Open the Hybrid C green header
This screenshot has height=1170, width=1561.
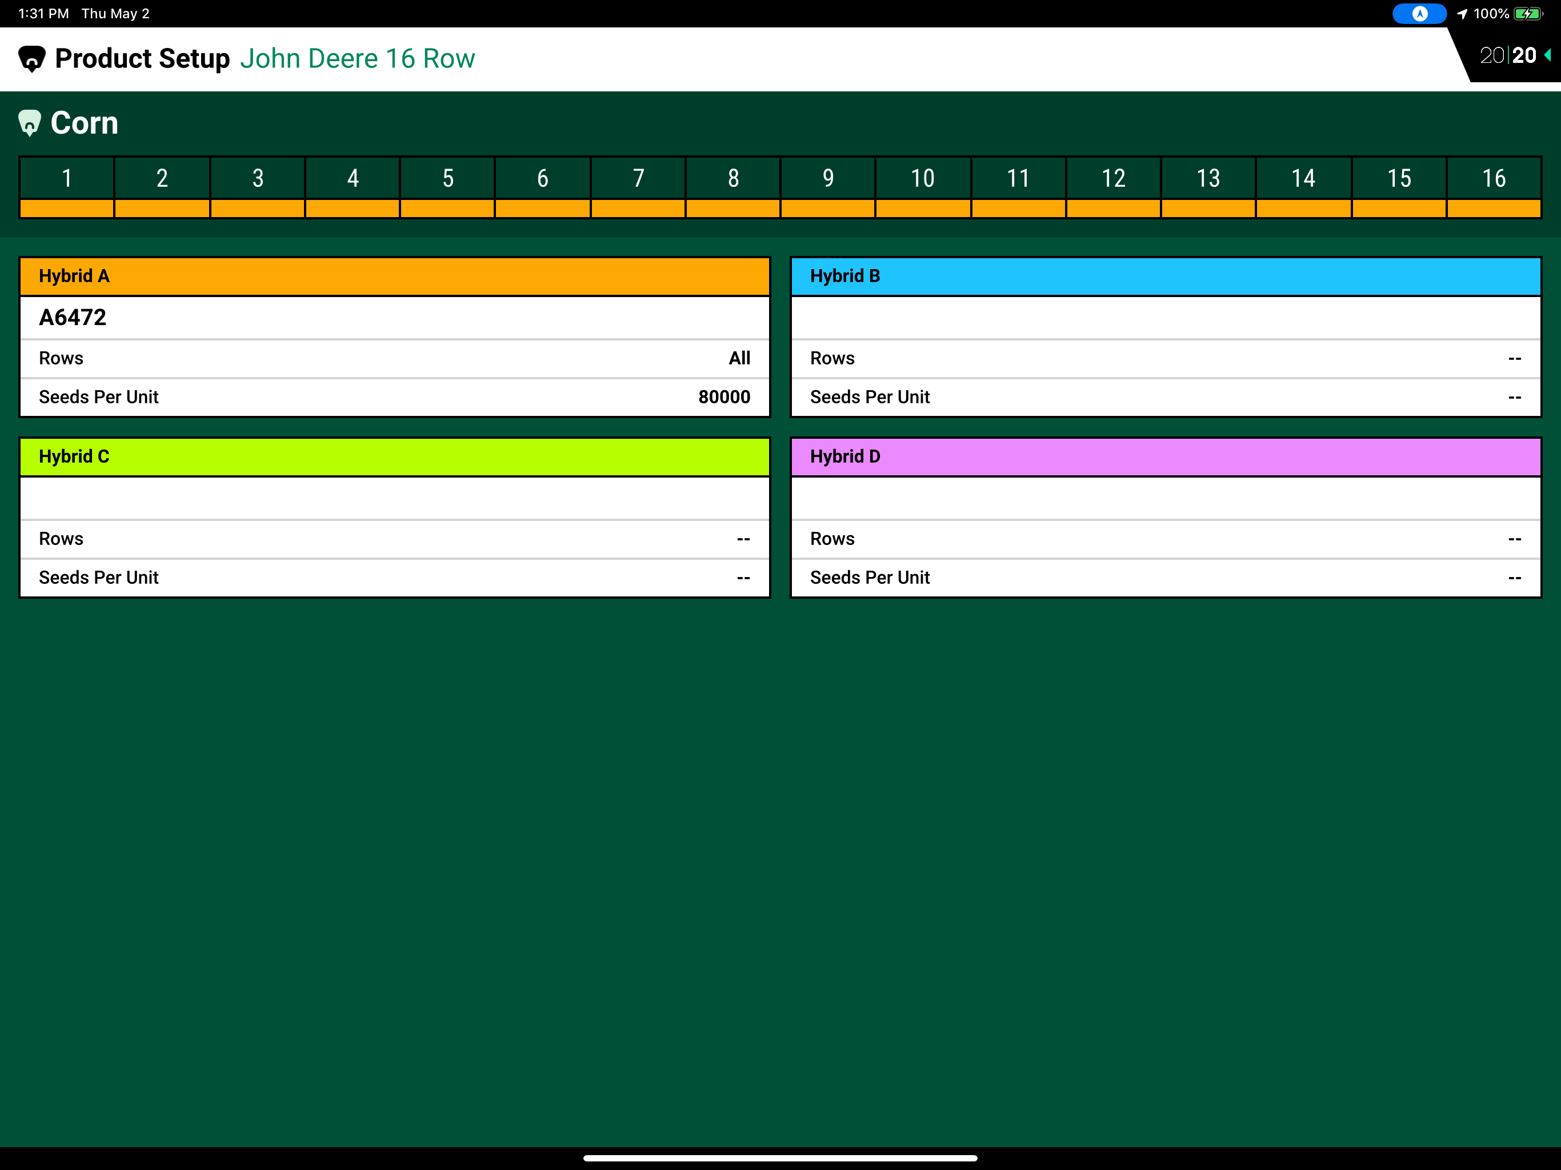[394, 456]
